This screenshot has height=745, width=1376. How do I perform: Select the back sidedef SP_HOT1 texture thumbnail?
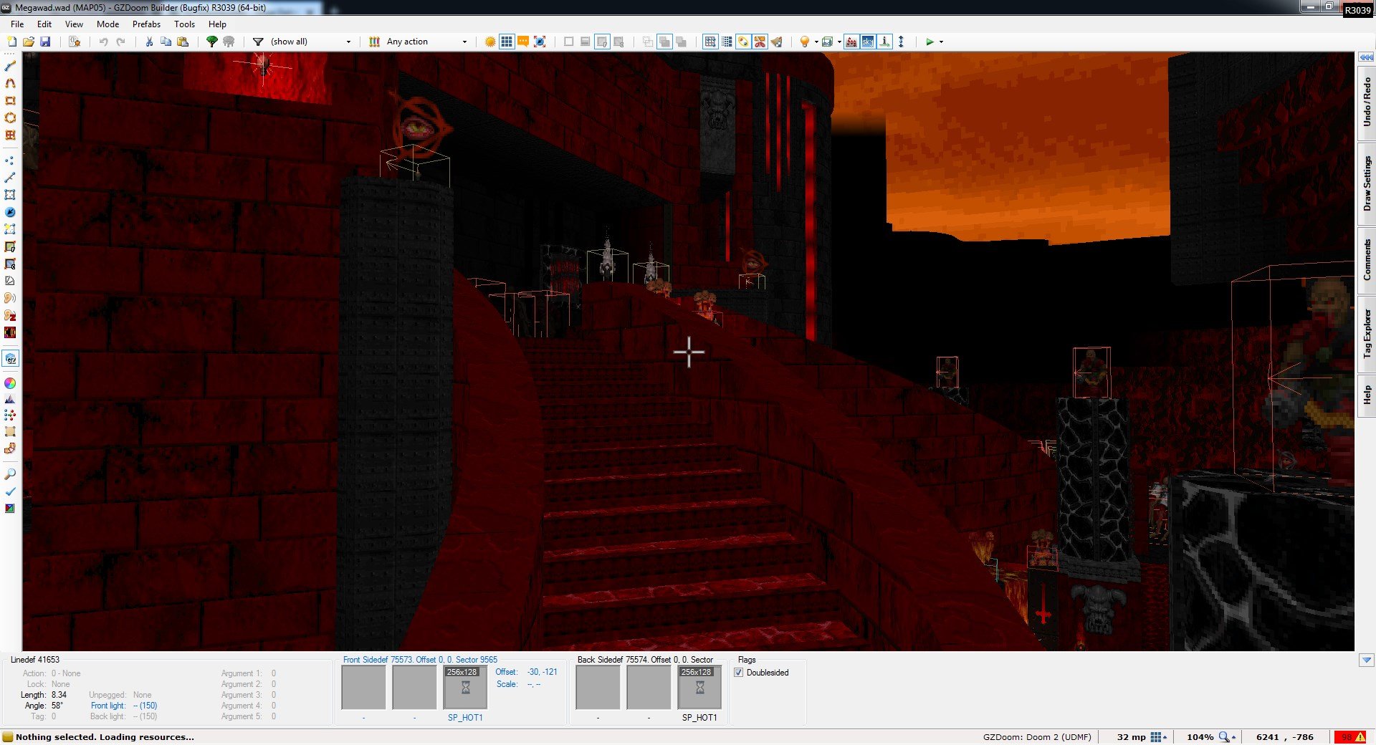[x=699, y=688]
